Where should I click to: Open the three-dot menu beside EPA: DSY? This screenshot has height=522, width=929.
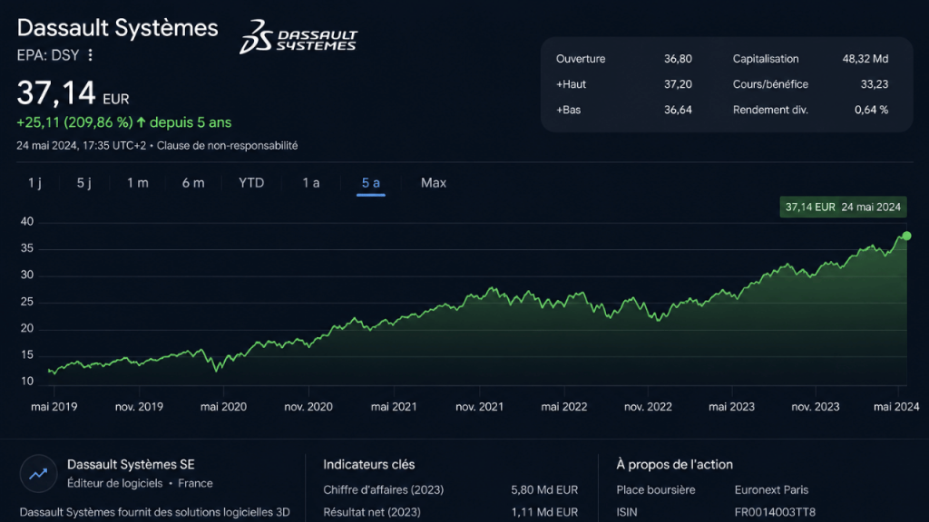tap(90, 55)
